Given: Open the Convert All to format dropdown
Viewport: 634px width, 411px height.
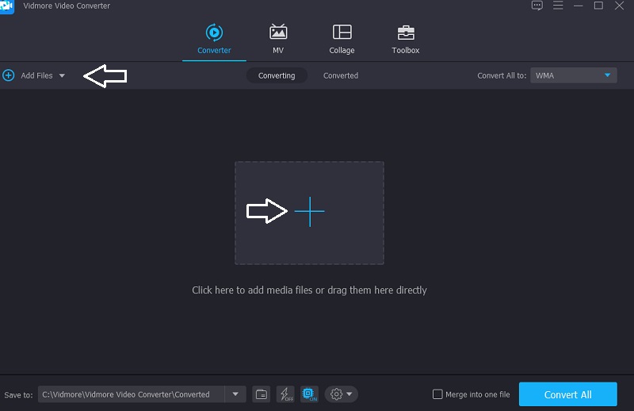Looking at the screenshot, I should pos(574,75).
